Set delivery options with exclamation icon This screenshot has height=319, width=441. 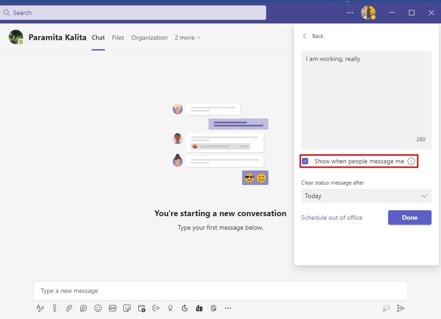click(55, 308)
